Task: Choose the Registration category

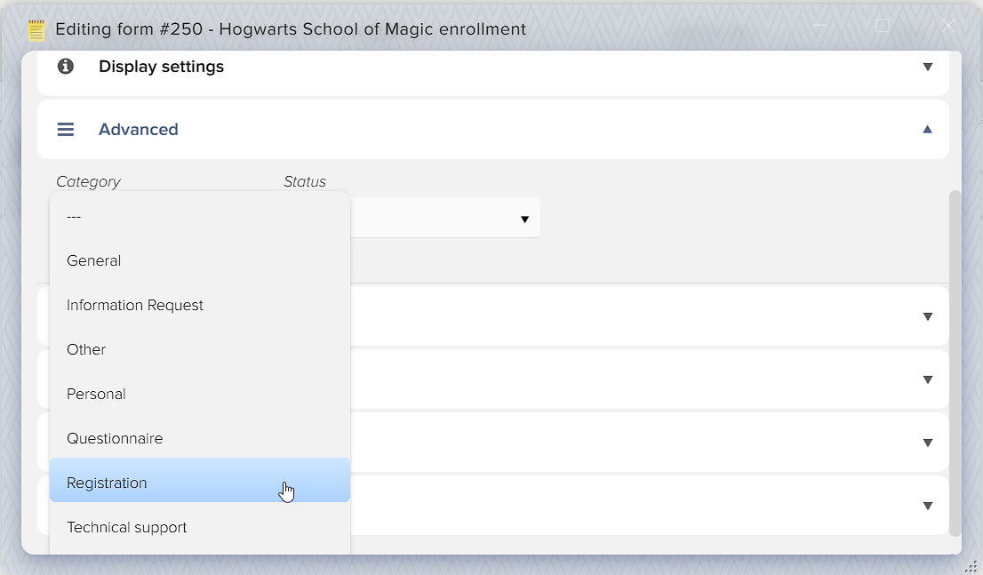Action: [199, 480]
